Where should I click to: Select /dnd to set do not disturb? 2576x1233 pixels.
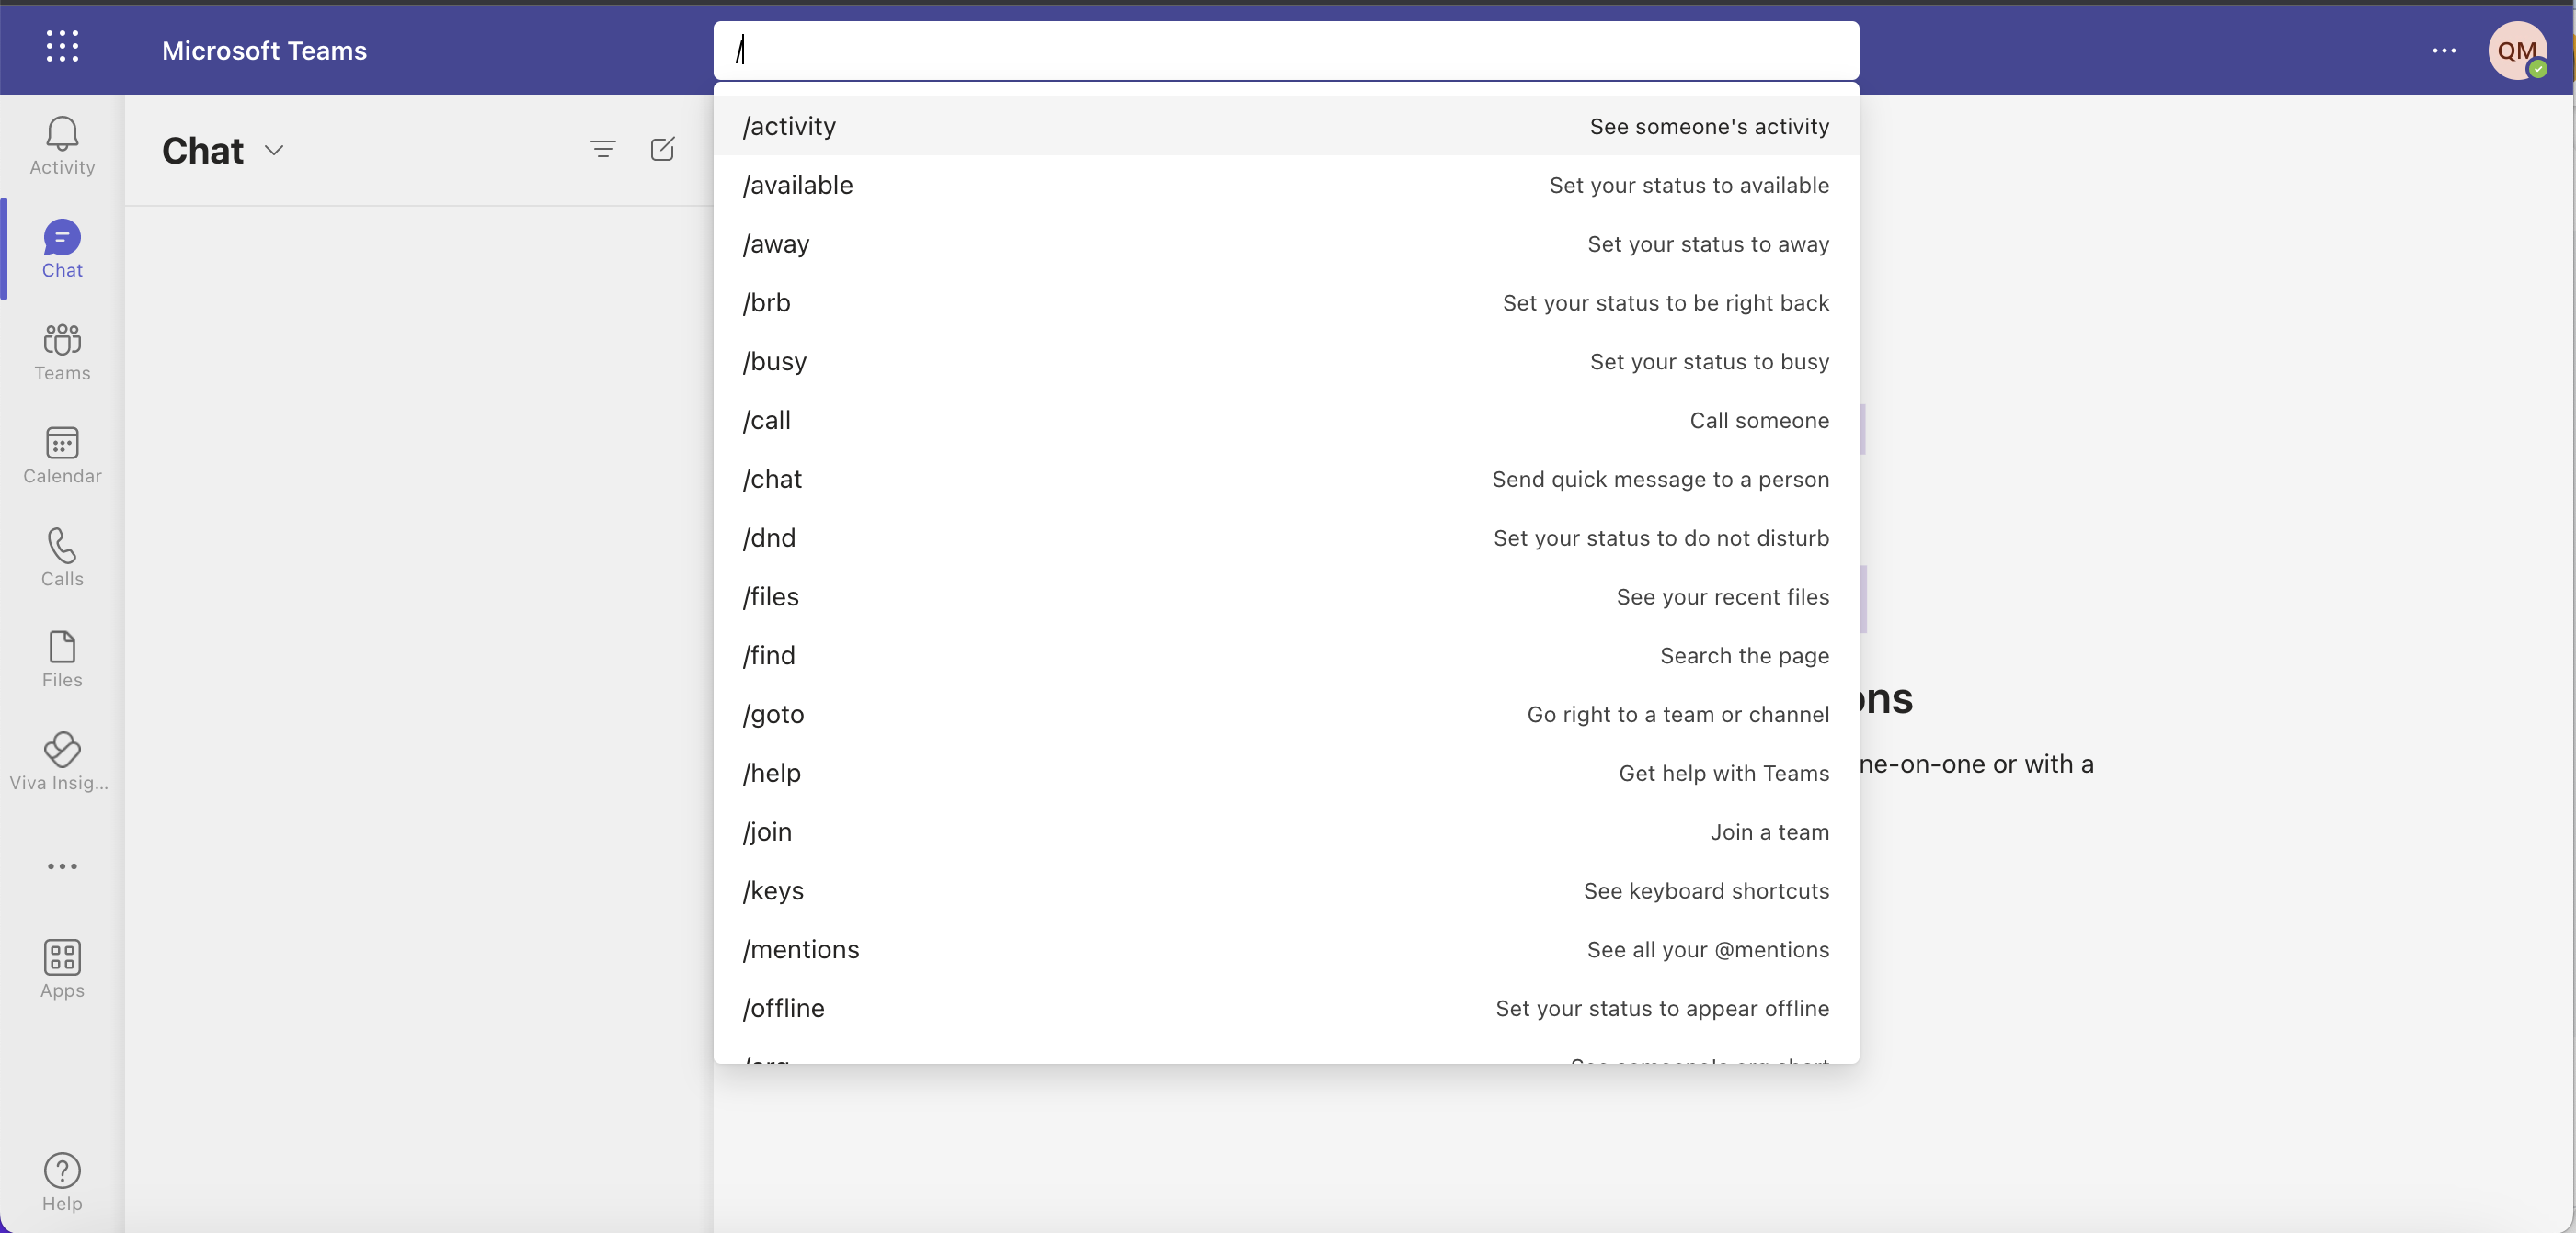click(x=1287, y=537)
